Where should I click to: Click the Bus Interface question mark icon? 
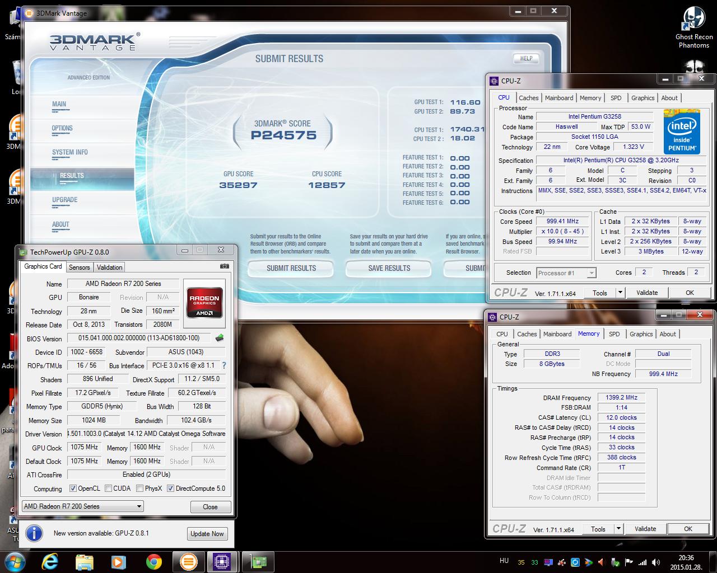click(224, 365)
